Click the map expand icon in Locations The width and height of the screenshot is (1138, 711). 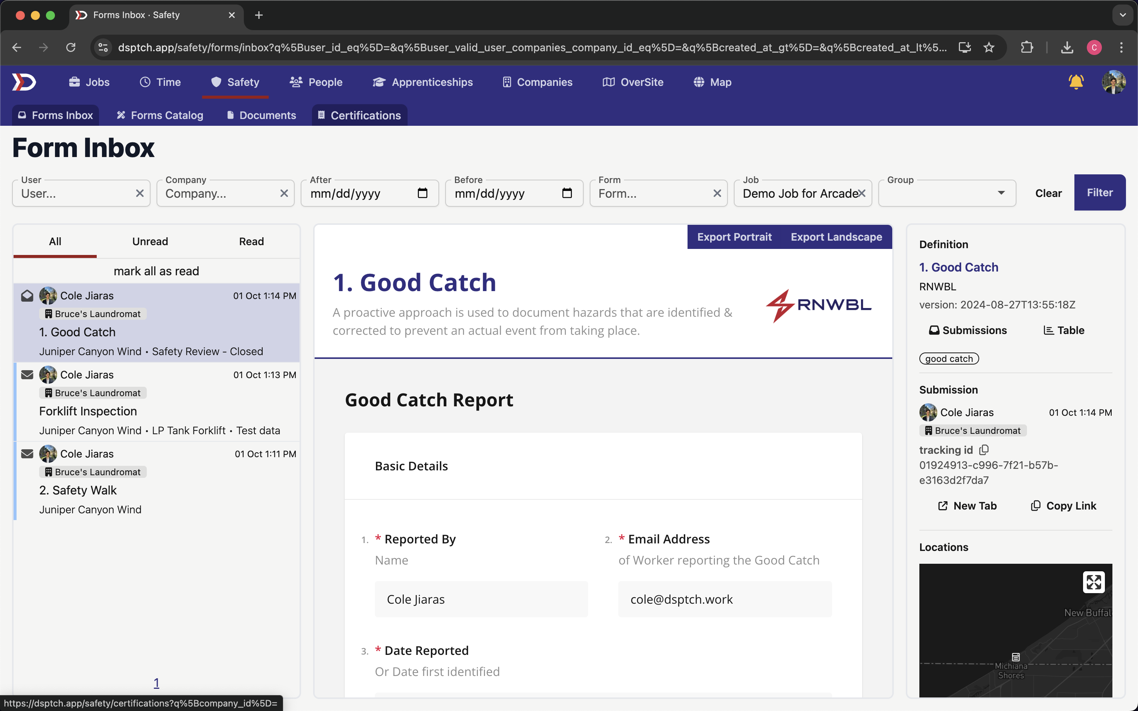[1095, 583]
